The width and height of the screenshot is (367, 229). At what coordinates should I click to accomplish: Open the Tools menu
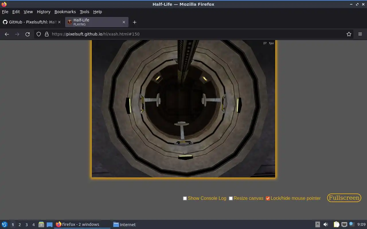(84, 12)
